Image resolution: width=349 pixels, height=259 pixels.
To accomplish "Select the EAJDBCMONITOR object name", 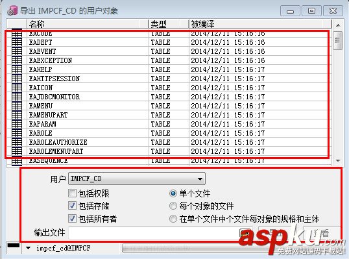I will tap(54, 97).
